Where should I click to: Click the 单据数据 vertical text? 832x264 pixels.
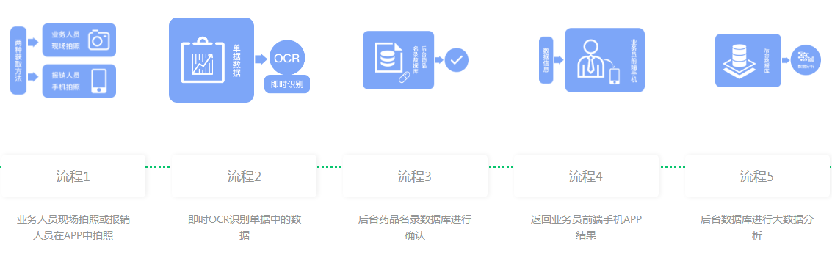[x=236, y=60]
